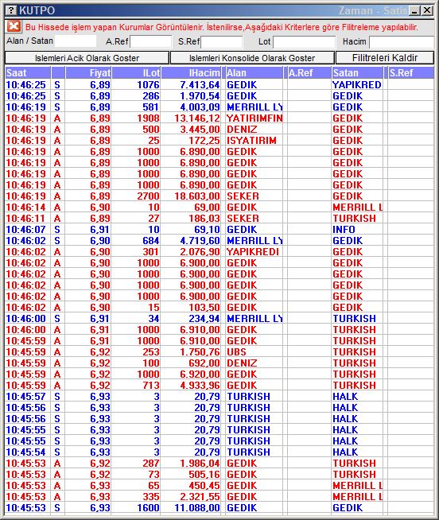The width and height of the screenshot is (439, 520).
Task: Focus the Alan / Satan filter field
Action: [x=76, y=41]
